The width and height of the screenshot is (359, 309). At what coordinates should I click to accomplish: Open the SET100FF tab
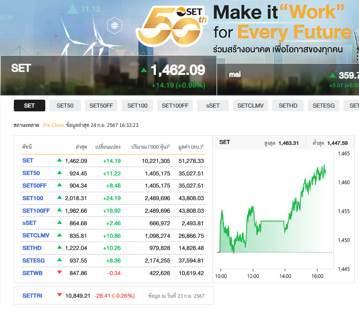pyautogui.click(x=175, y=106)
